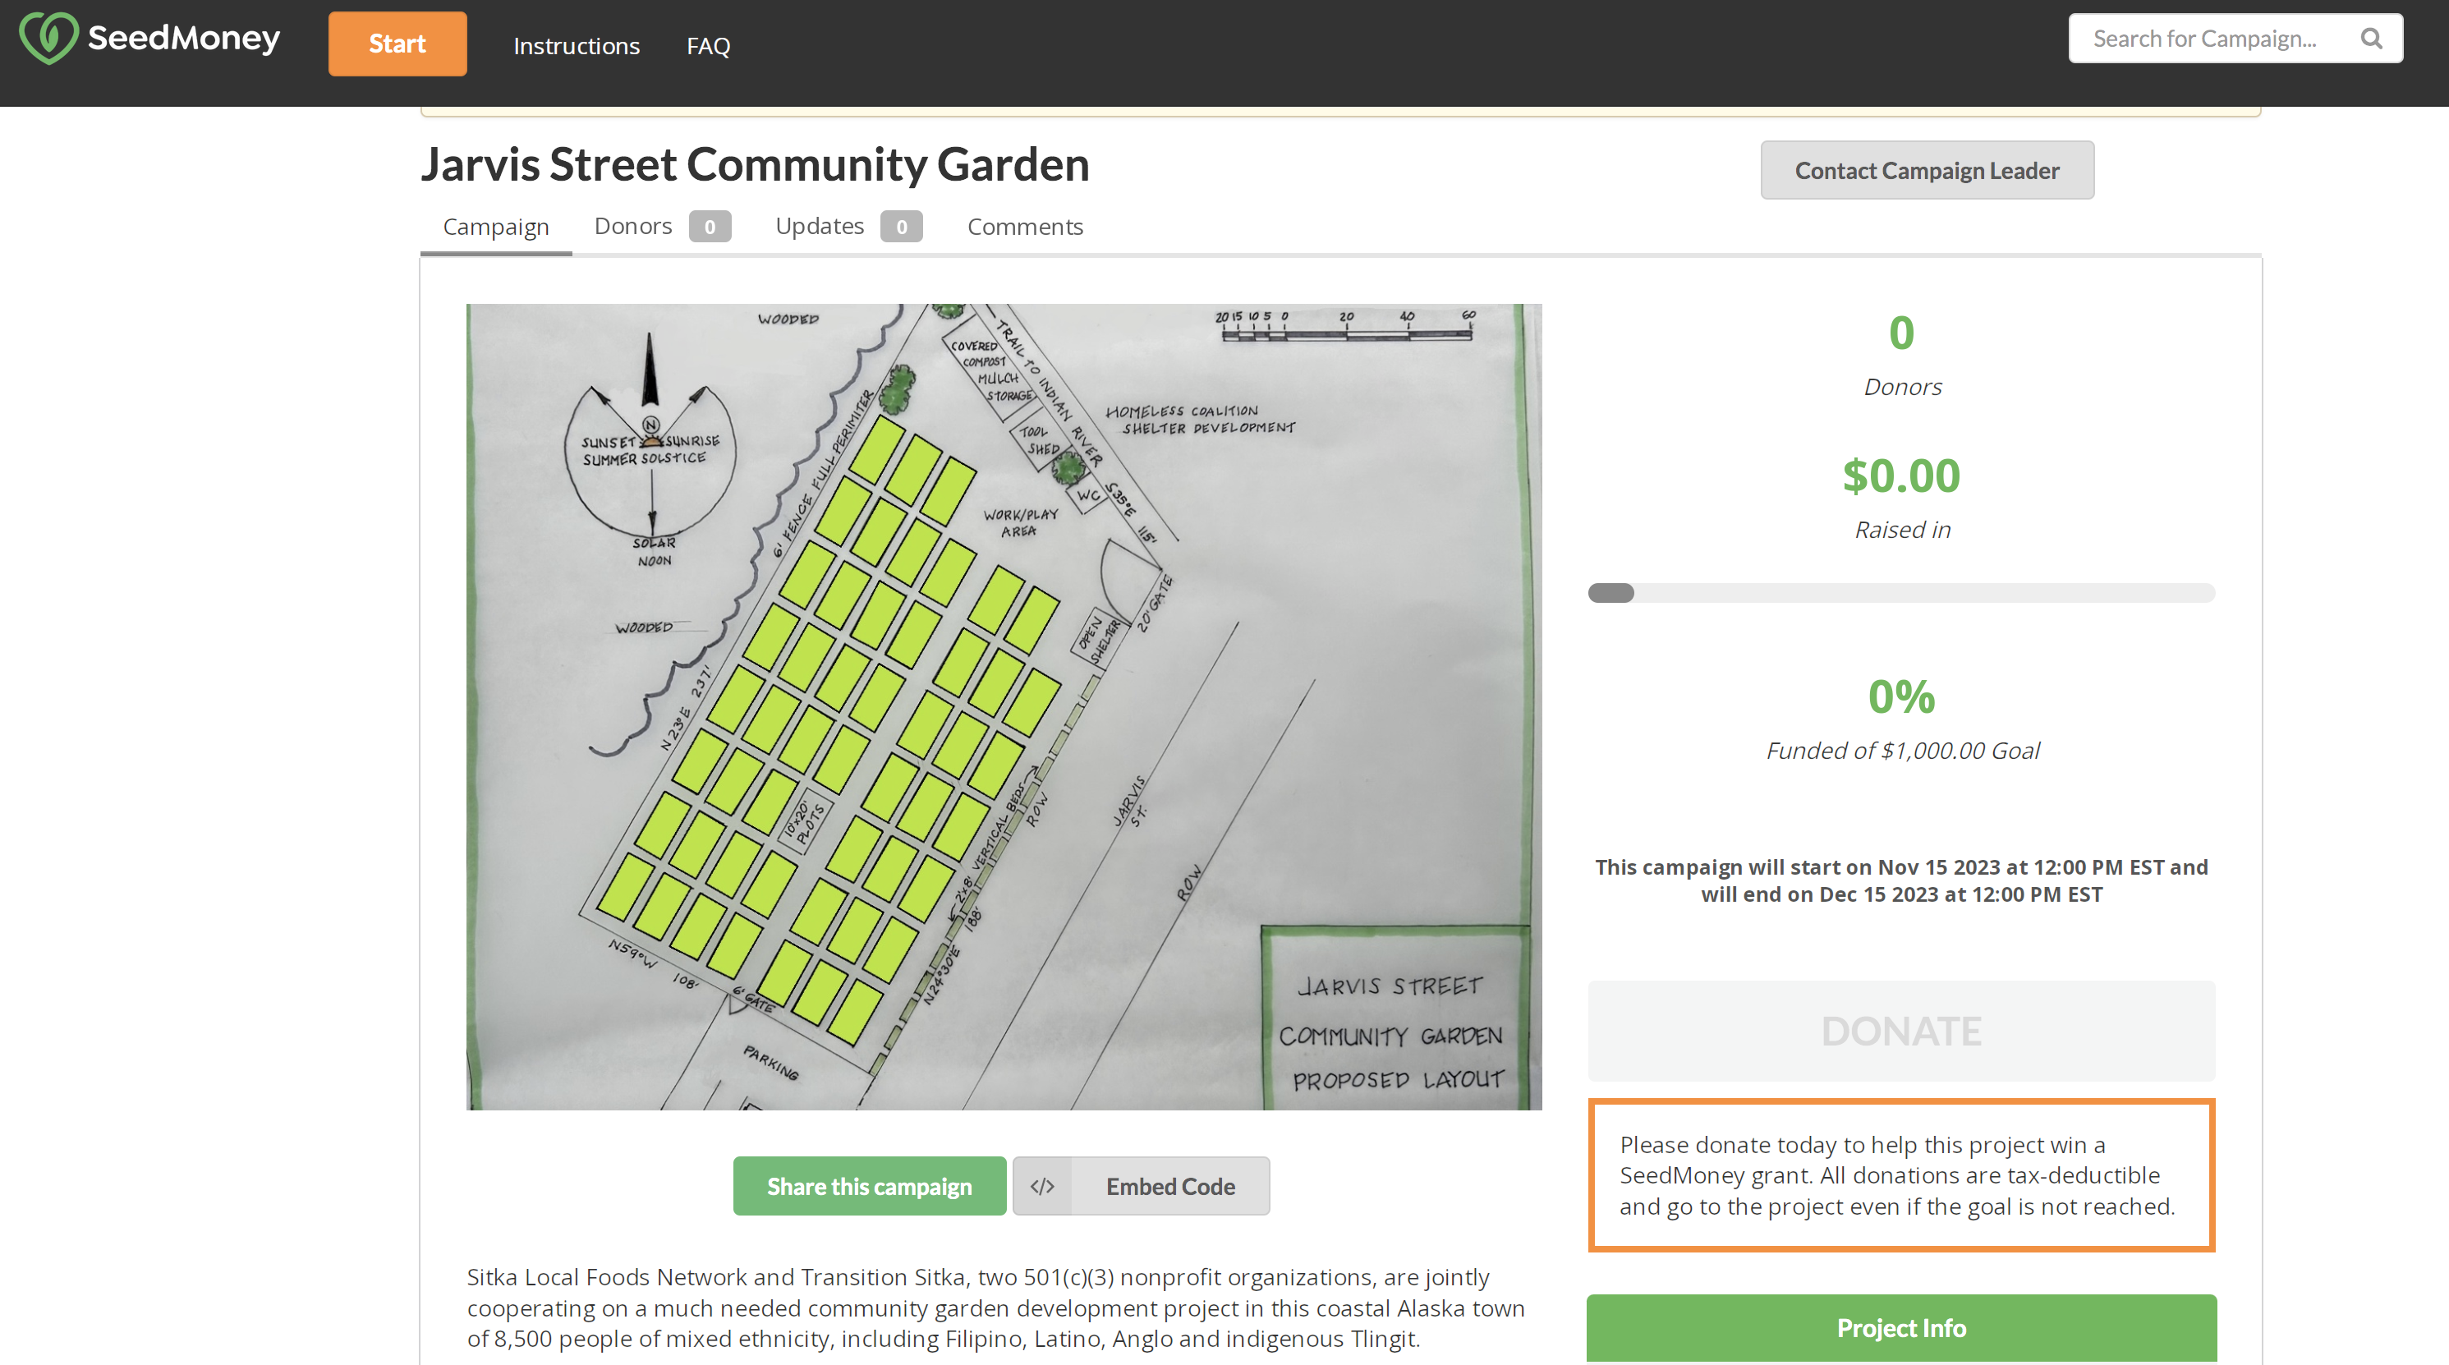The image size is (2449, 1365).
Task: Click the funding progress bar
Action: tap(1900, 593)
